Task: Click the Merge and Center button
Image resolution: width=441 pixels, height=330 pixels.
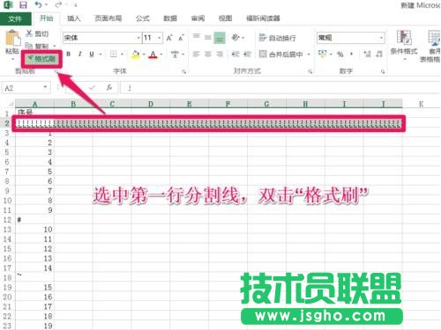Action: tap(280, 55)
